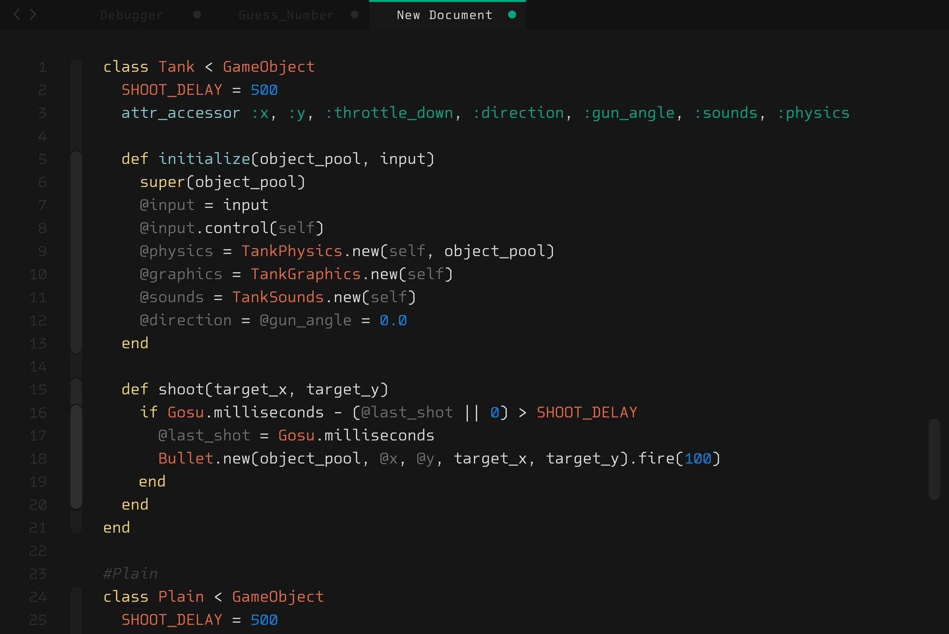Select the New Document tab
Screen dimensions: 949x634
[x=444, y=15]
